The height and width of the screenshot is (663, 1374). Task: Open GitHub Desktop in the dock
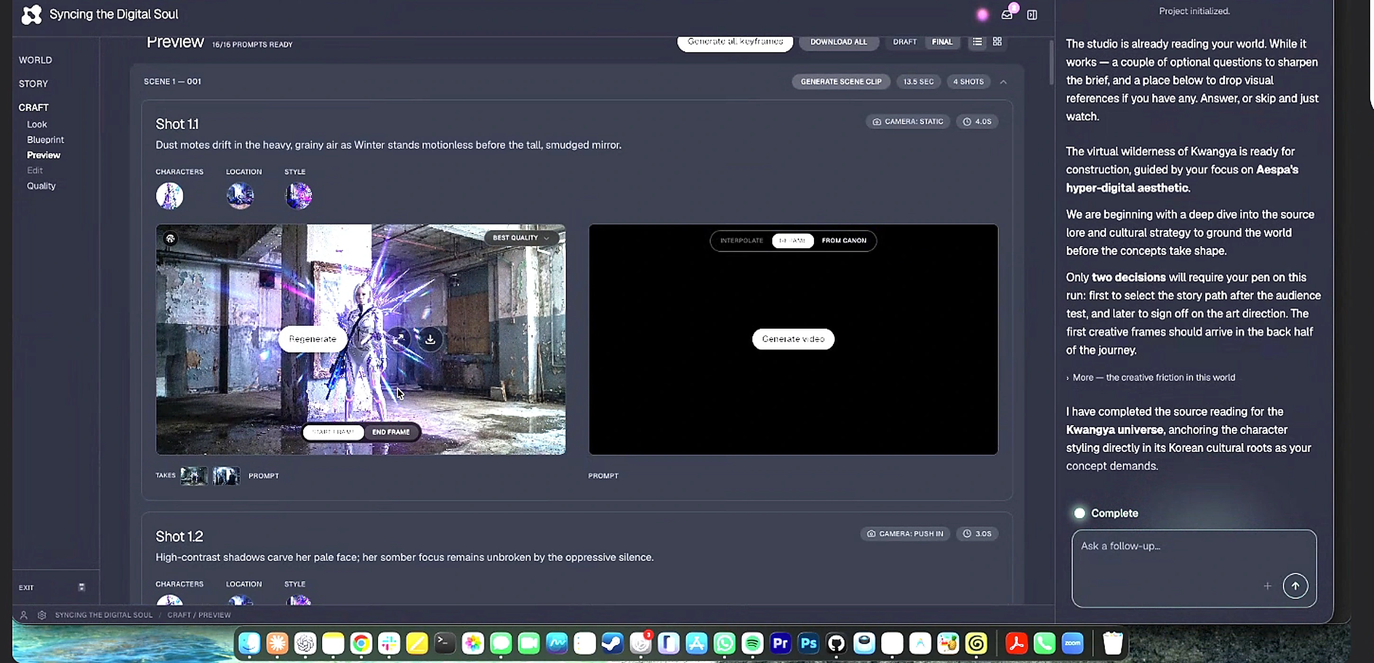(x=836, y=643)
